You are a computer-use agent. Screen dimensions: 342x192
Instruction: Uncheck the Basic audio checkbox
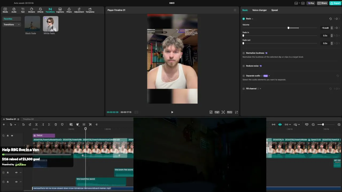[244, 19]
